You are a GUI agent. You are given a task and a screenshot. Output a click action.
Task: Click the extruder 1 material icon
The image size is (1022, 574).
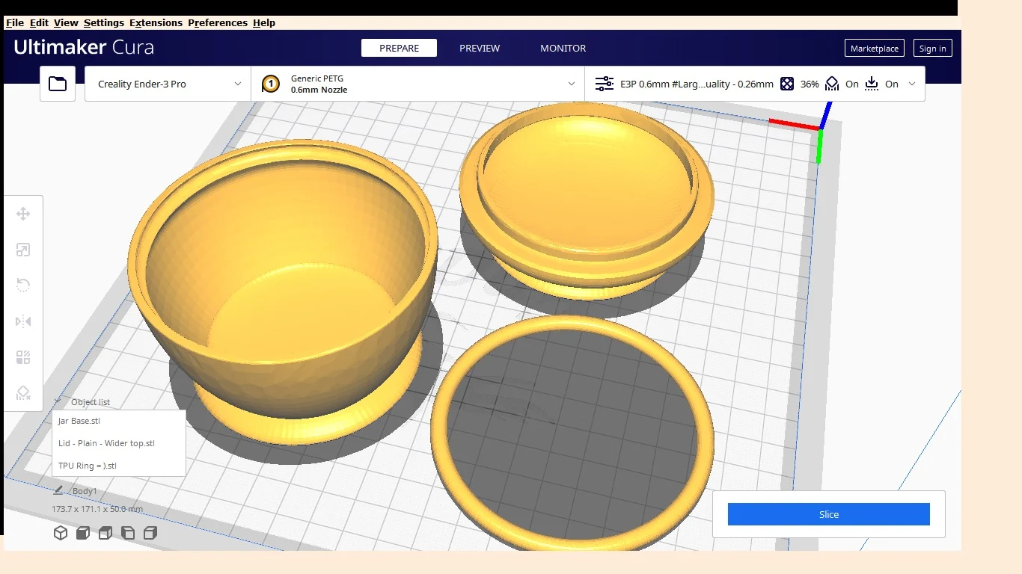click(271, 84)
